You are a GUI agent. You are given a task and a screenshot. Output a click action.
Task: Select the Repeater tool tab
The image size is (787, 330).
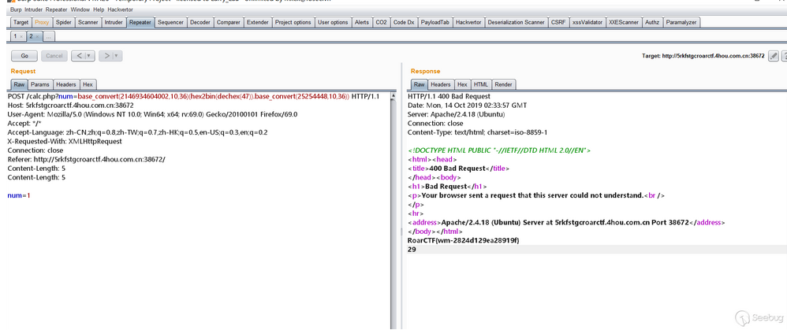[140, 22]
